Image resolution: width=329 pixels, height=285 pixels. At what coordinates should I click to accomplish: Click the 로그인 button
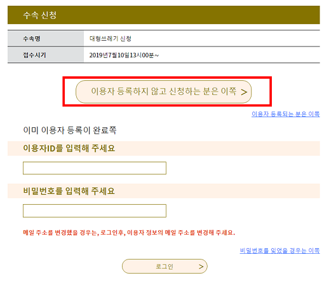click(164, 267)
